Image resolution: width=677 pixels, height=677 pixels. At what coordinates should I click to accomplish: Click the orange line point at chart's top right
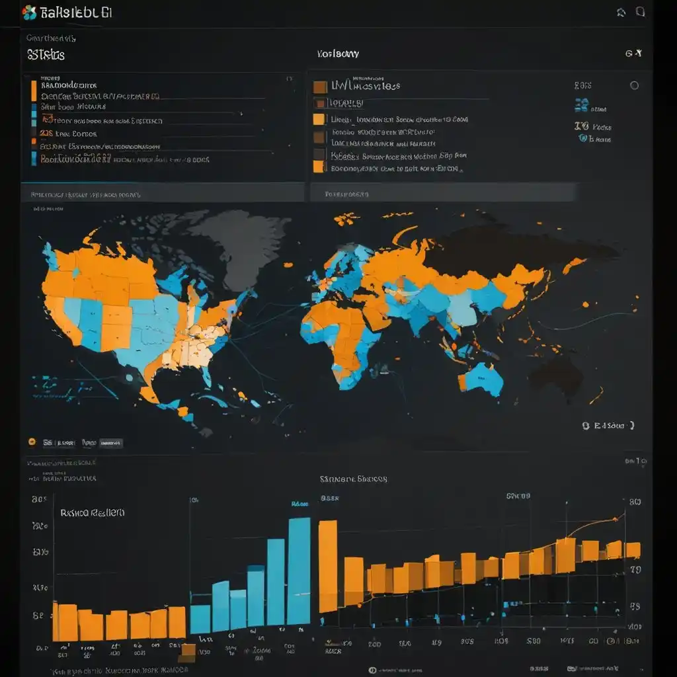[616, 520]
